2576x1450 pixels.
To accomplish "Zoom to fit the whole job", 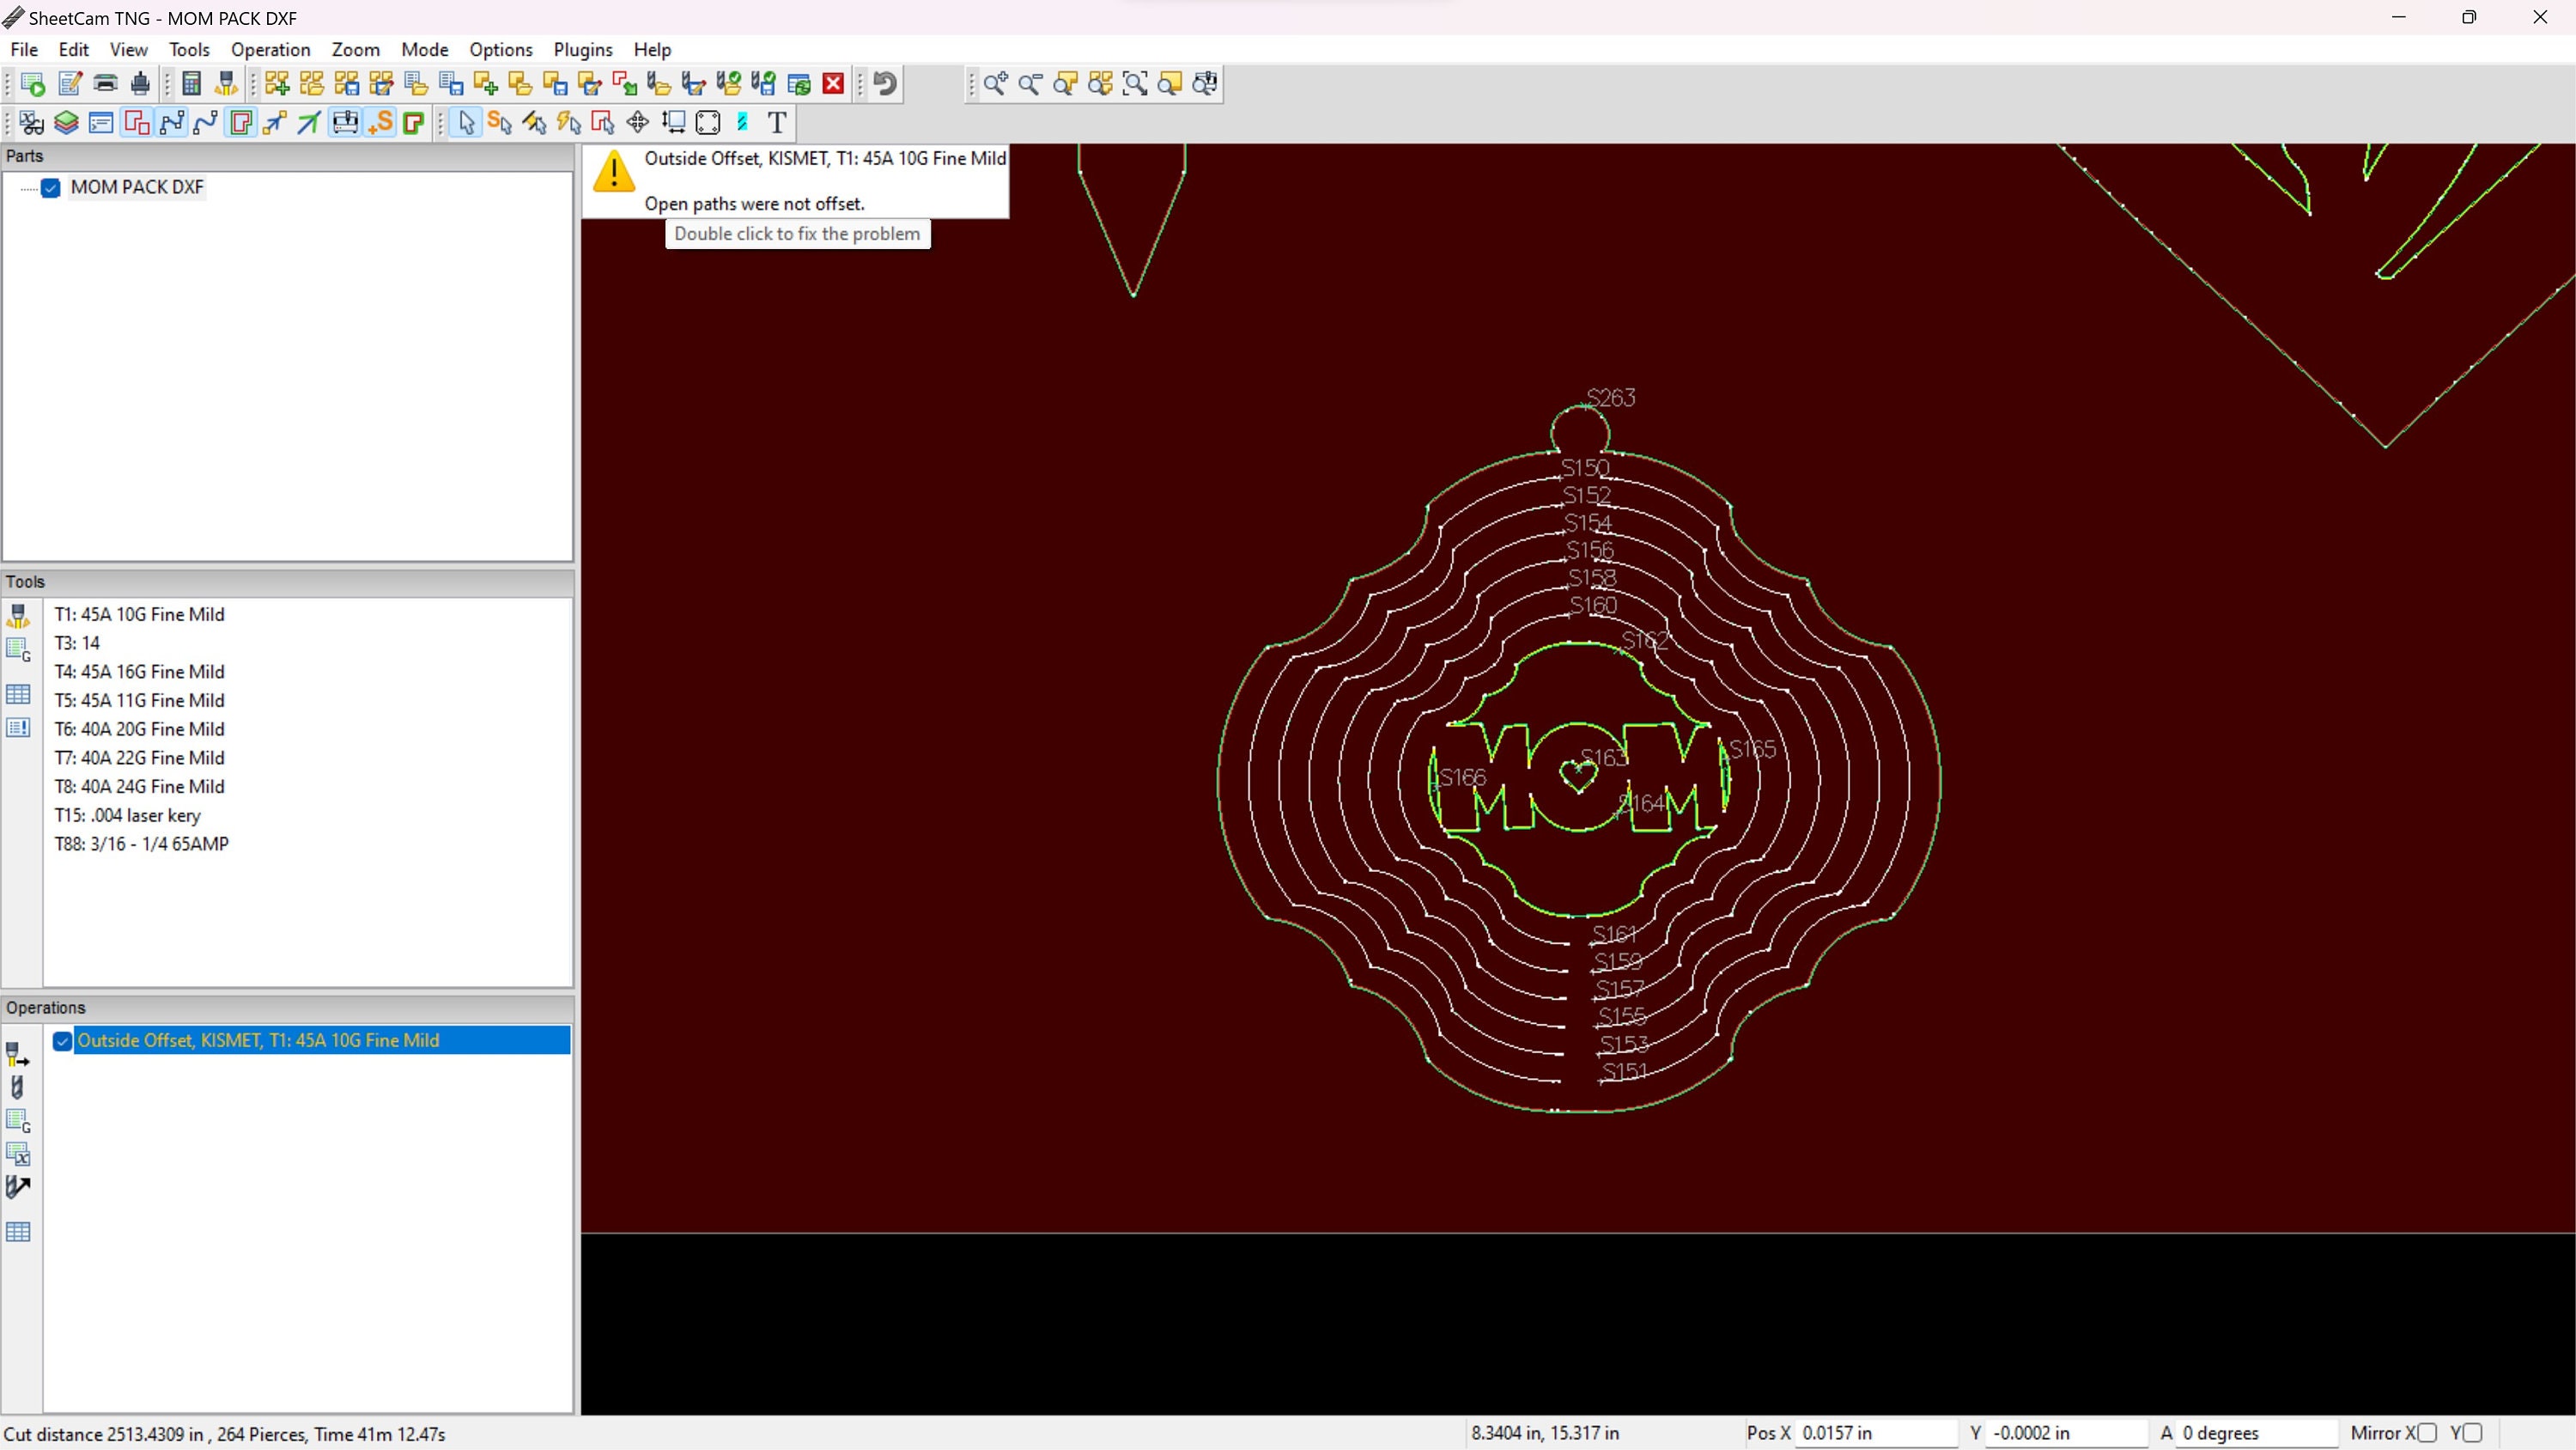I will 1135,84.
